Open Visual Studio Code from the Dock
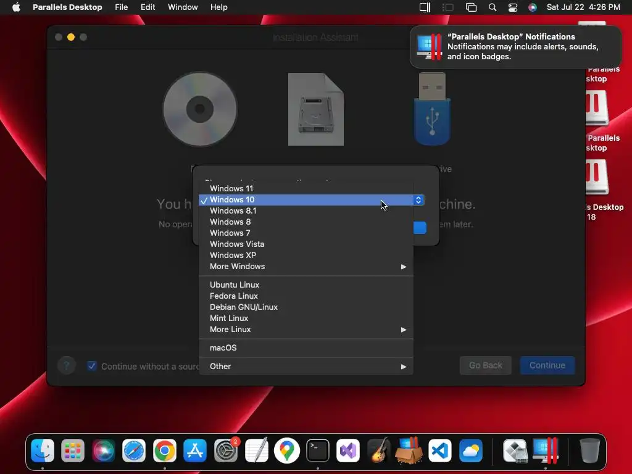Viewport: 632px width, 474px height. click(440, 450)
